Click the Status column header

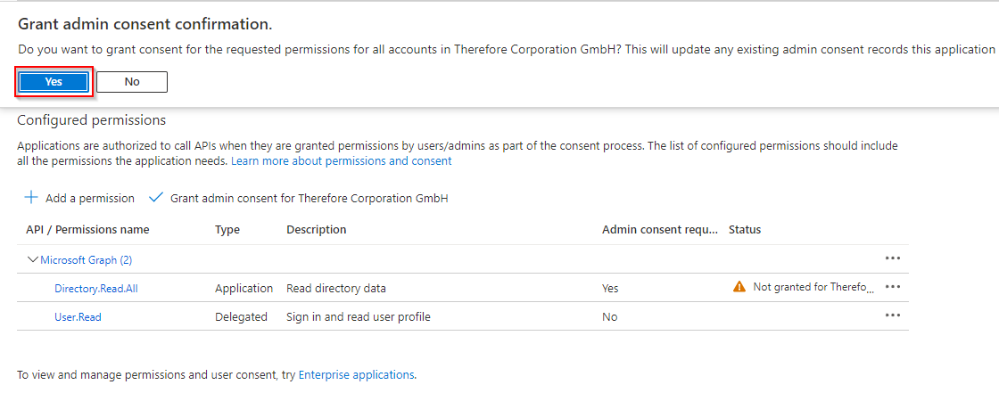pyautogui.click(x=745, y=229)
